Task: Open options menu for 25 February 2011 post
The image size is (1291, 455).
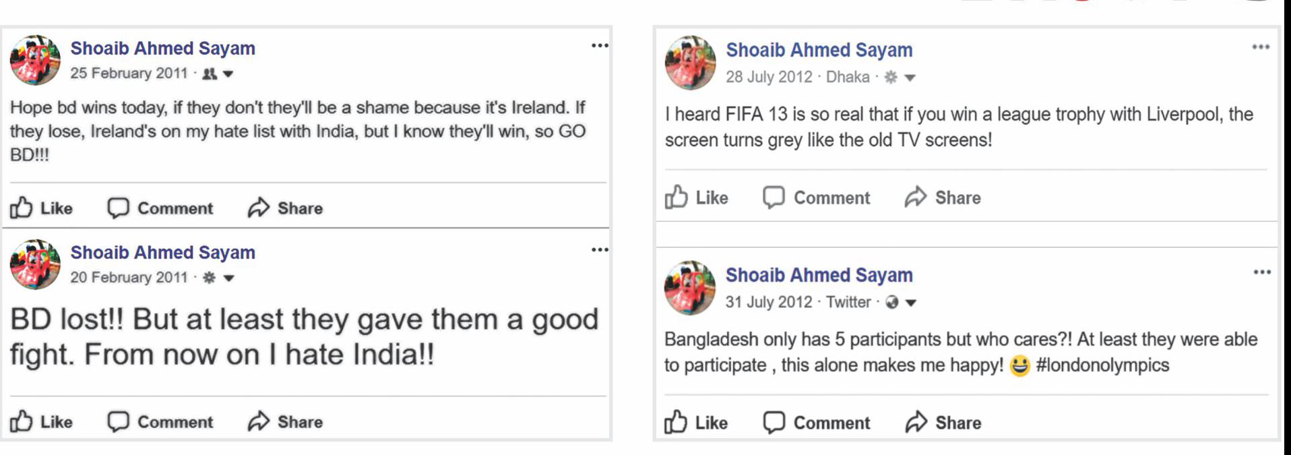Action: pos(600,46)
